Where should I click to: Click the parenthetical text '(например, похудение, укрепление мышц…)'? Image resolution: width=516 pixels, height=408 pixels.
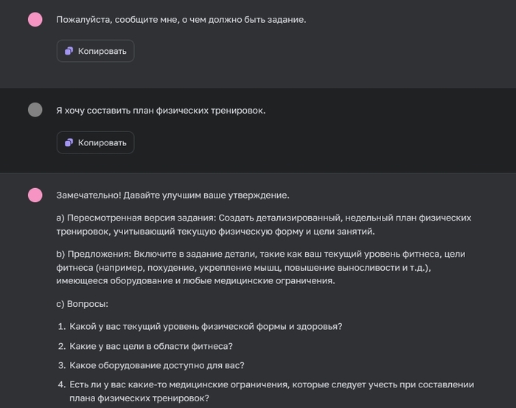(243, 267)
